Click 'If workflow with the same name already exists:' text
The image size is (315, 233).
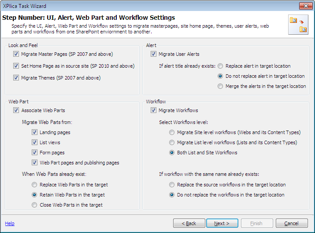pyautogui.click(x=209, y=174)
